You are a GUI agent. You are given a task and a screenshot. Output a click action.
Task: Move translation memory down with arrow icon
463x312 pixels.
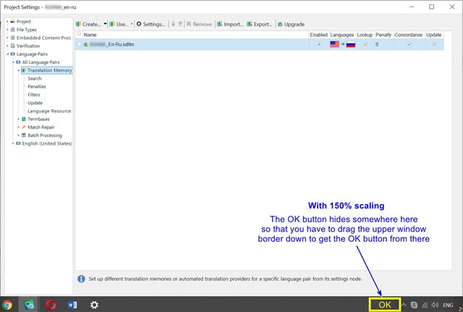[x=174, y=24]
